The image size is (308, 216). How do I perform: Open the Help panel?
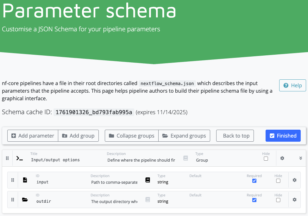pyautogui.click(x=292, y=85)
